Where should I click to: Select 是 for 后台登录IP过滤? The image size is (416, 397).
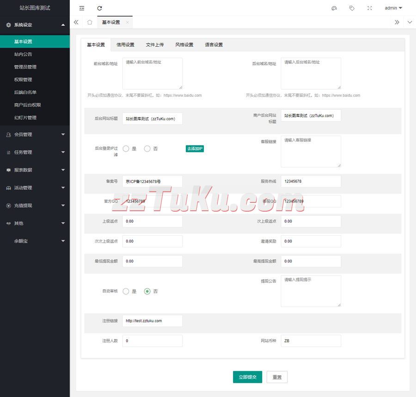[126, 149]
